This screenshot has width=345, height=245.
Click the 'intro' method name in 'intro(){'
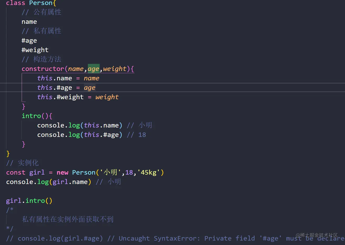pos(31,116)
